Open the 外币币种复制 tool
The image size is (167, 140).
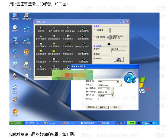(41, 45)
